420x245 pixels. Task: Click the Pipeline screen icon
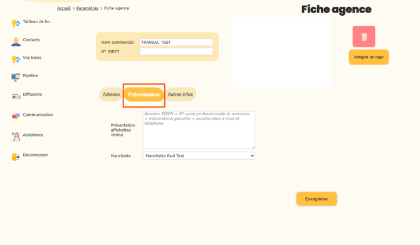(x=16, y=77)
